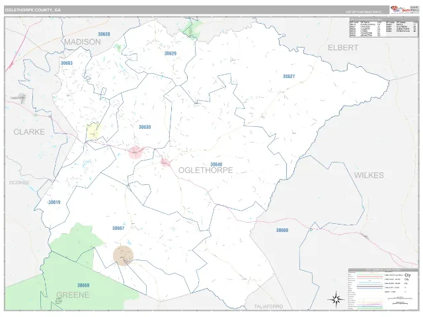Click the OCONEE county label

point(19,183)
